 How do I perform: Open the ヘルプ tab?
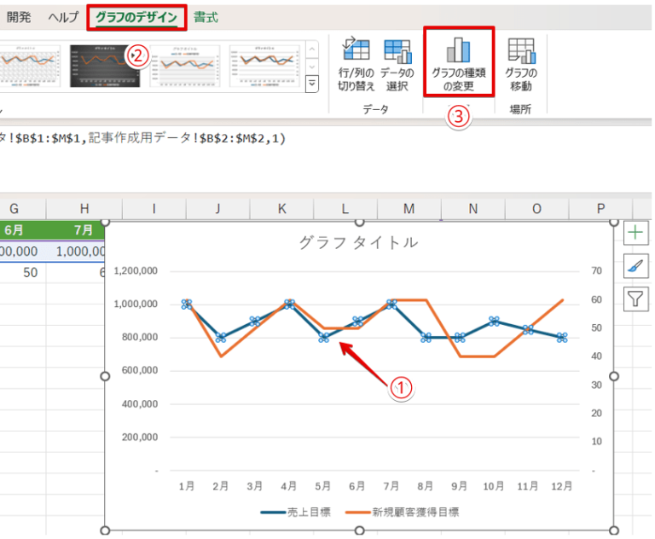(63, 17)
